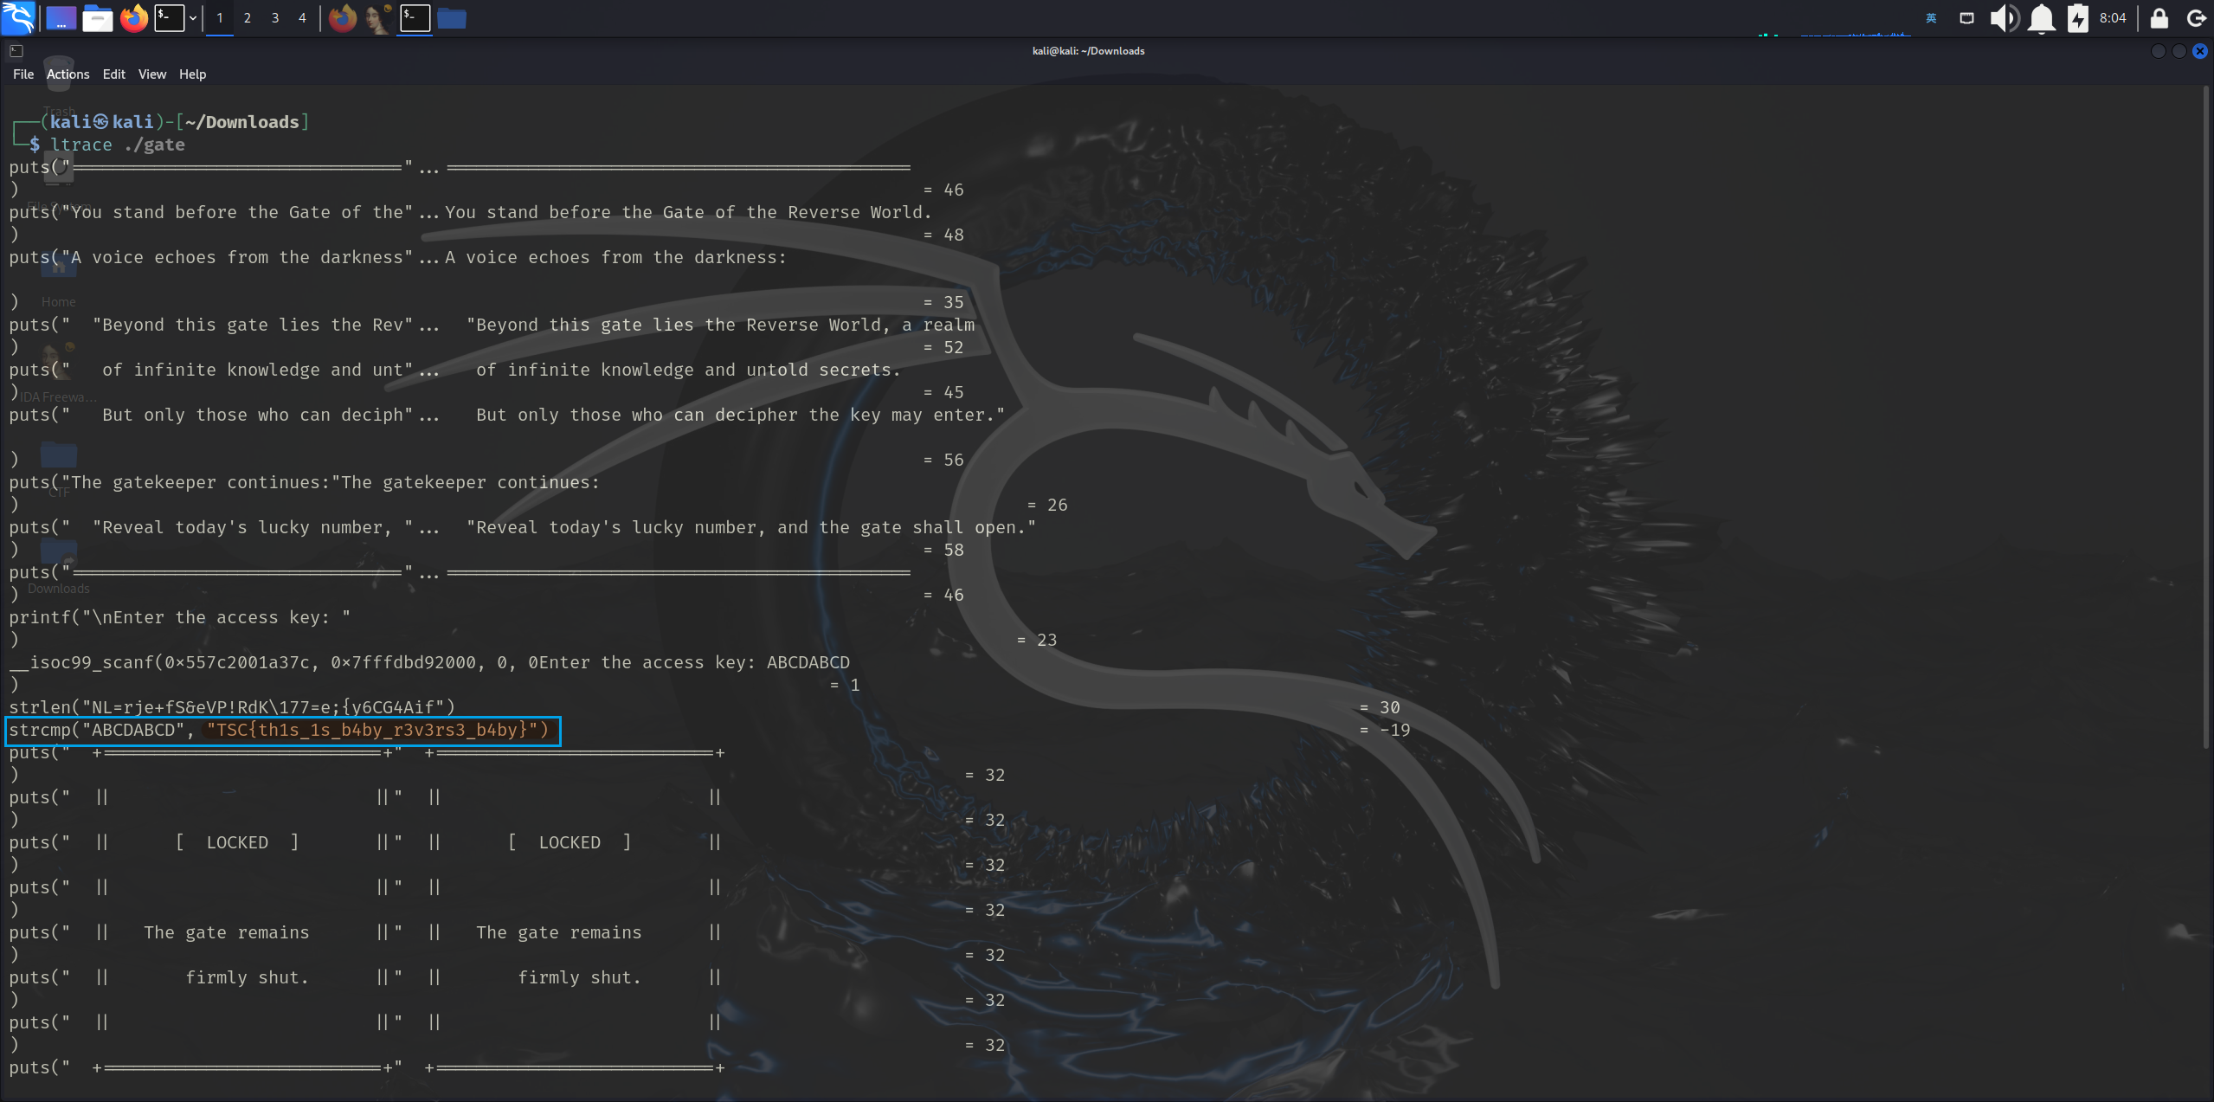Open the Help menu

(192, 74)
